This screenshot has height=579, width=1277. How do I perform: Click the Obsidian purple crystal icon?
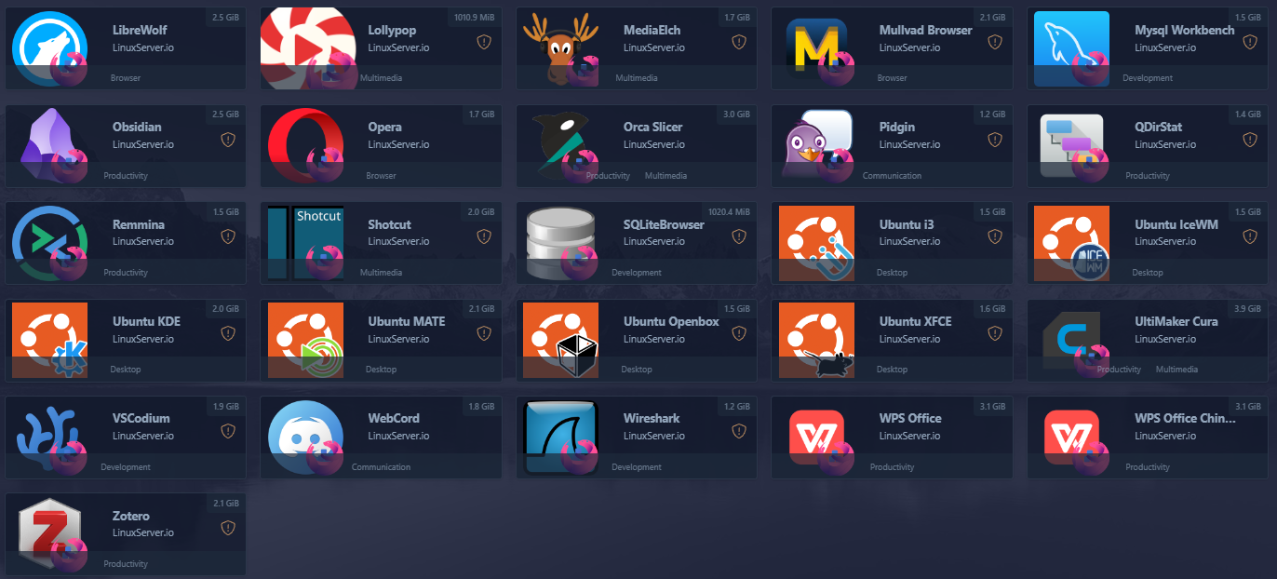49,146
